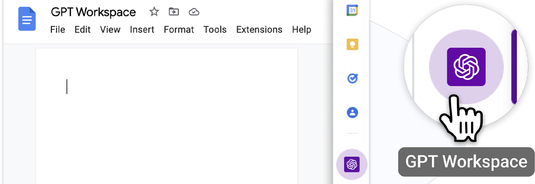Open the Tools menu
This screenshot has height=184, width=535.
click(215, 30)
